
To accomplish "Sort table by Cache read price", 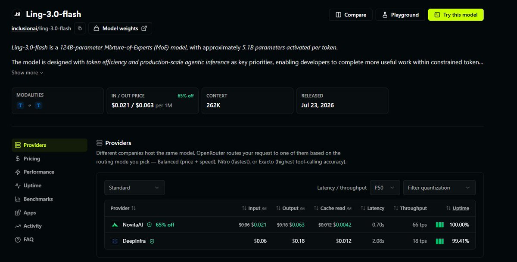I will [x=333, y=208].
